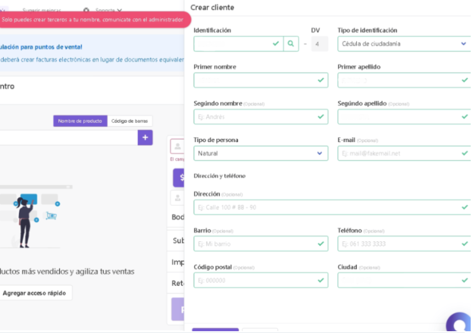The width and height of the screenshot is (471, 333).
Task: Click the Código postal input field
Action: [x=255, y=280]
